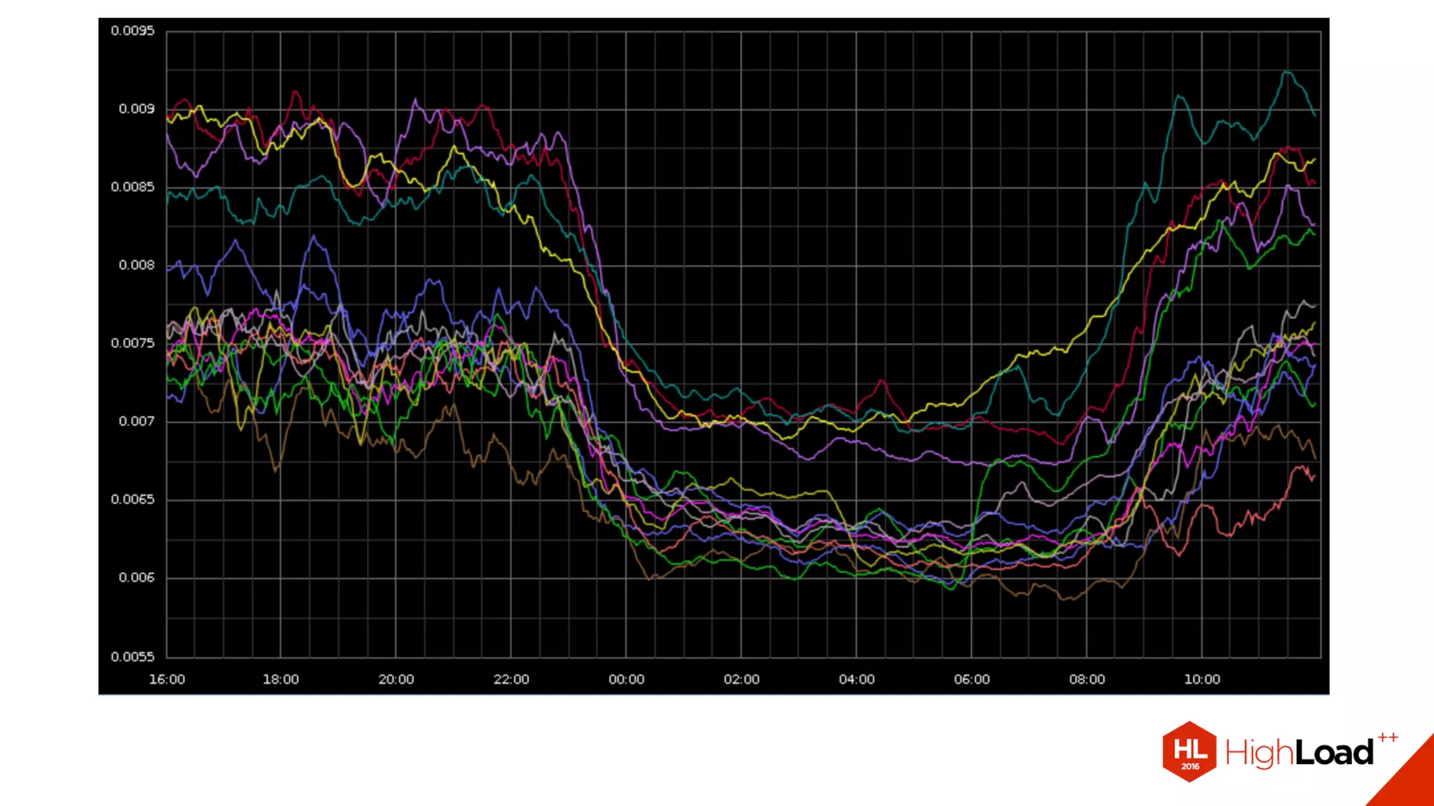Click the 06:00 x-axis time label
The height and width of the screenshot is (806, 1434).
(x=972, y=679)
